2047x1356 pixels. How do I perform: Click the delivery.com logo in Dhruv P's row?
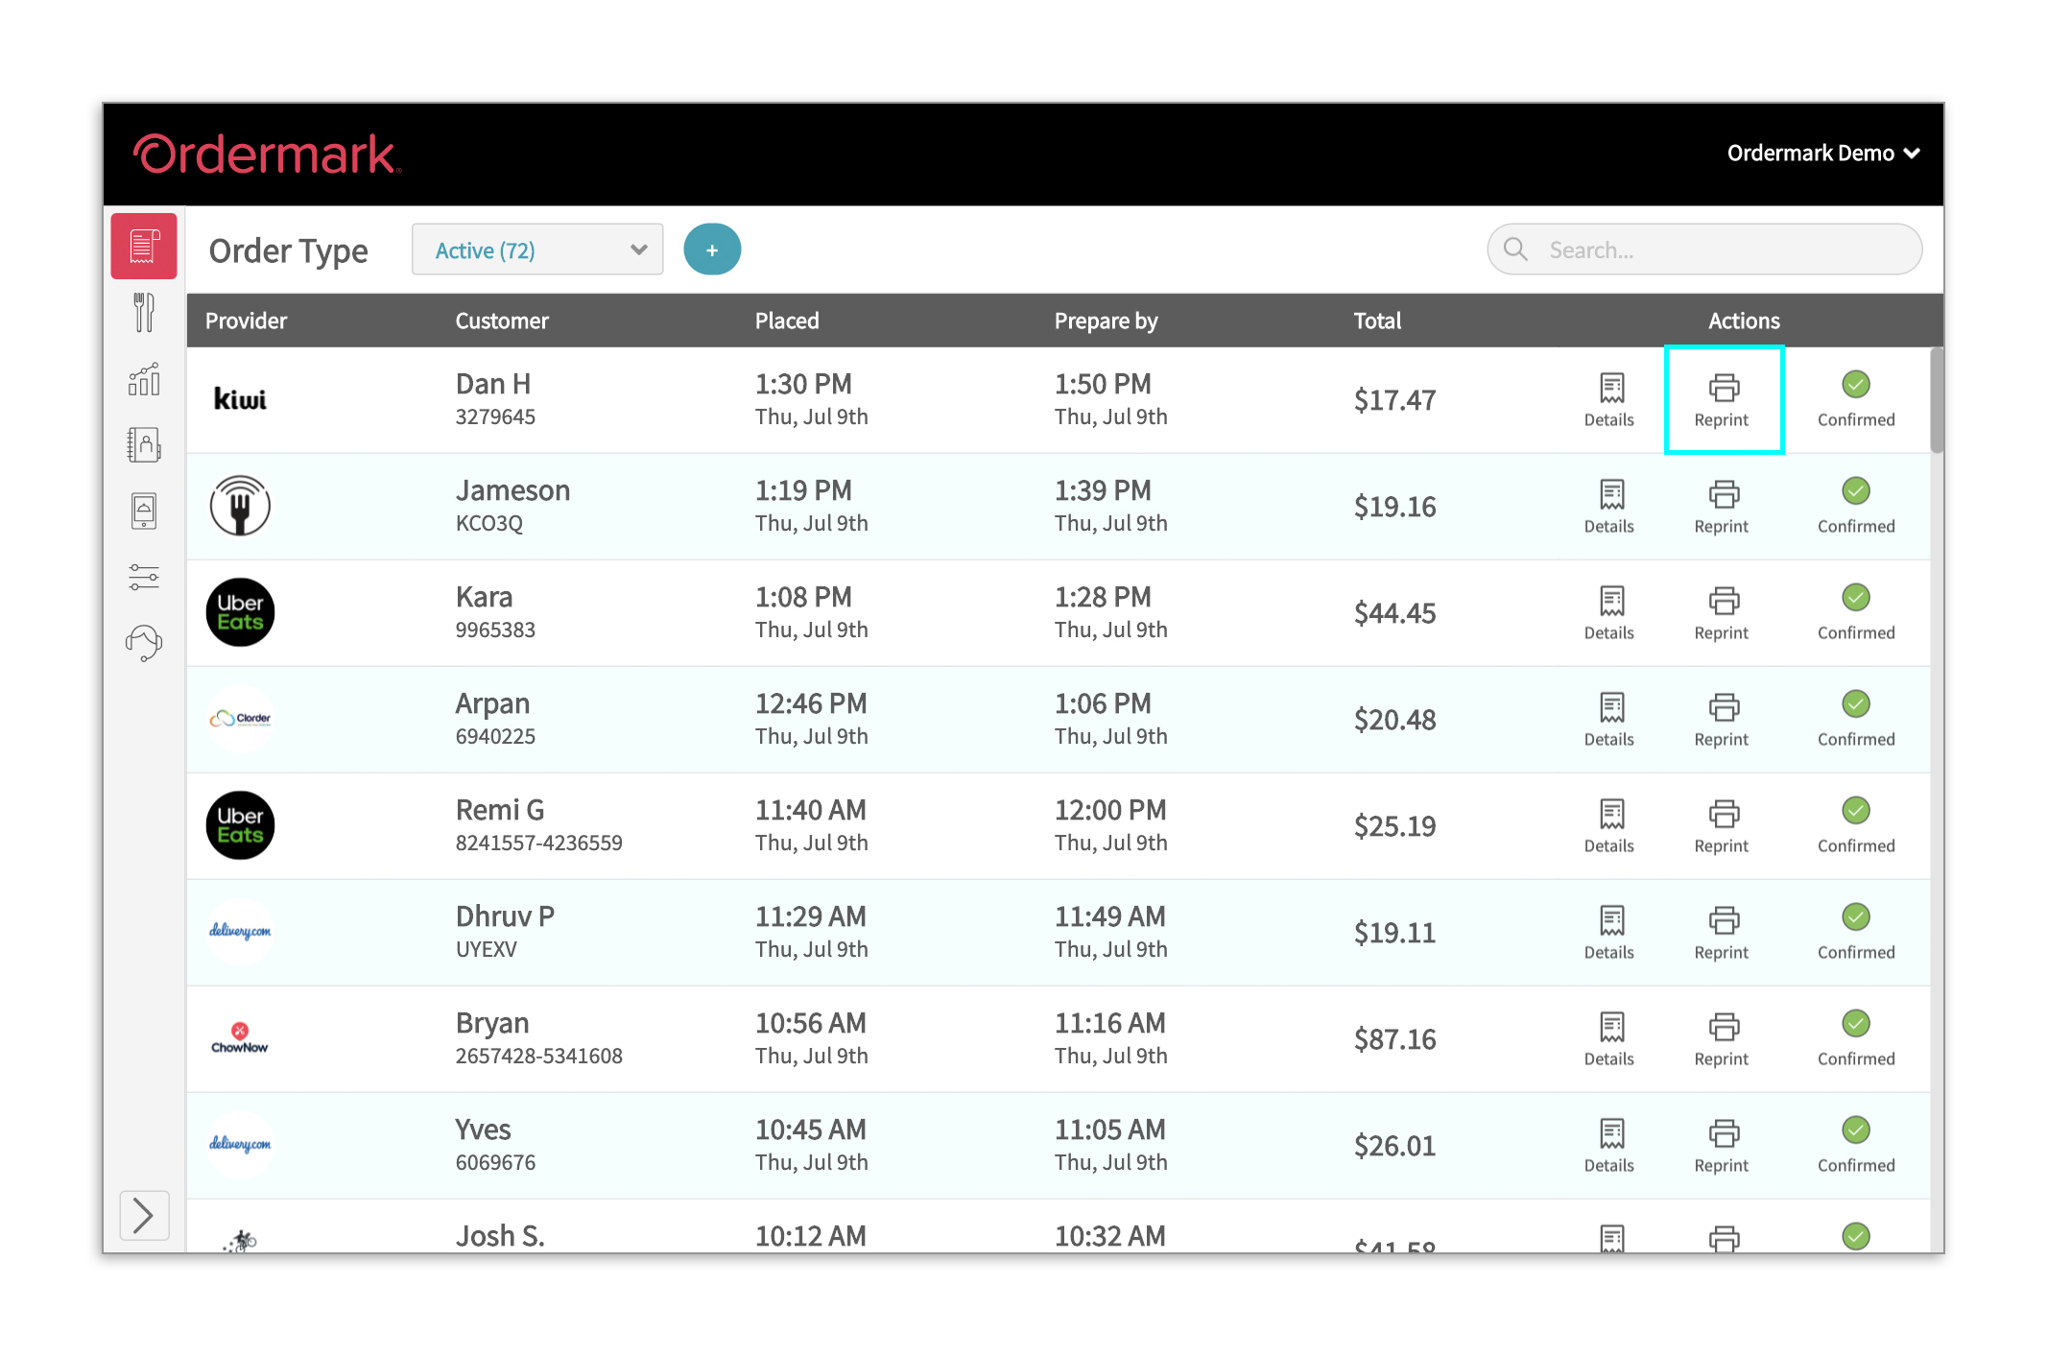coord(240,931)
